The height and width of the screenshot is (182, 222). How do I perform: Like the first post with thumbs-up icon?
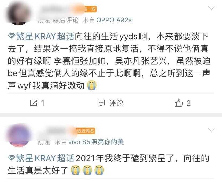pos(179,103)
